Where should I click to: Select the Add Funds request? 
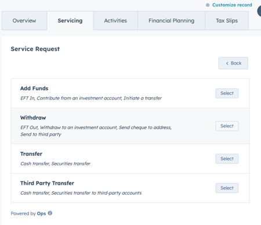227,93
